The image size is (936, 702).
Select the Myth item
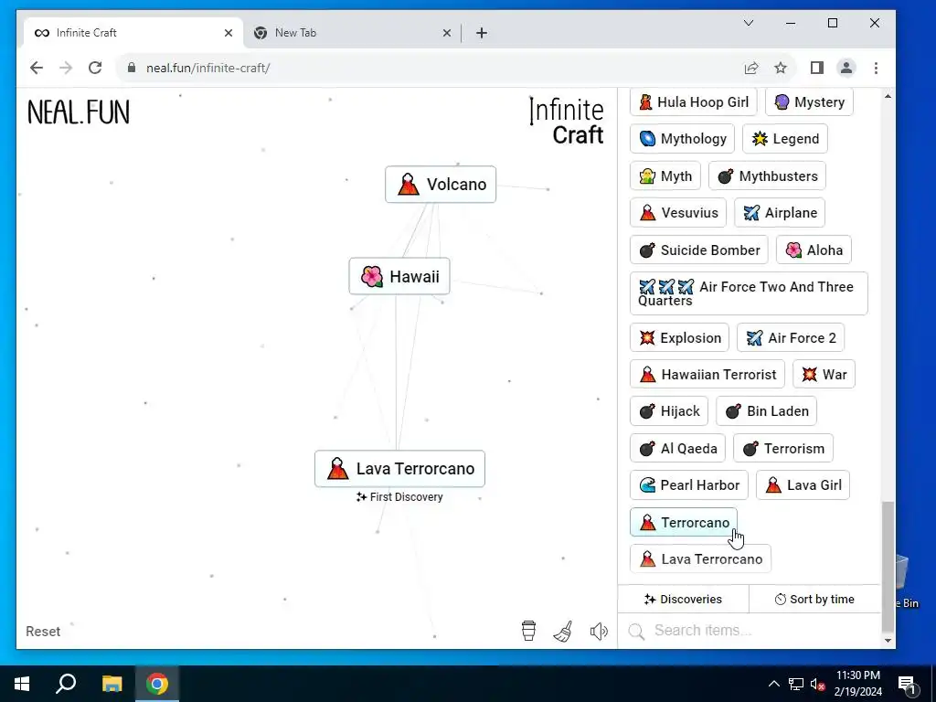click(x=665, y=176)
